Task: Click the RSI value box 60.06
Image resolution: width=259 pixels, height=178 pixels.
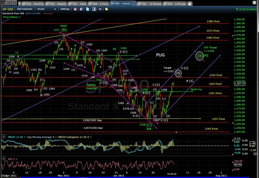Action: tap(238, 165)
